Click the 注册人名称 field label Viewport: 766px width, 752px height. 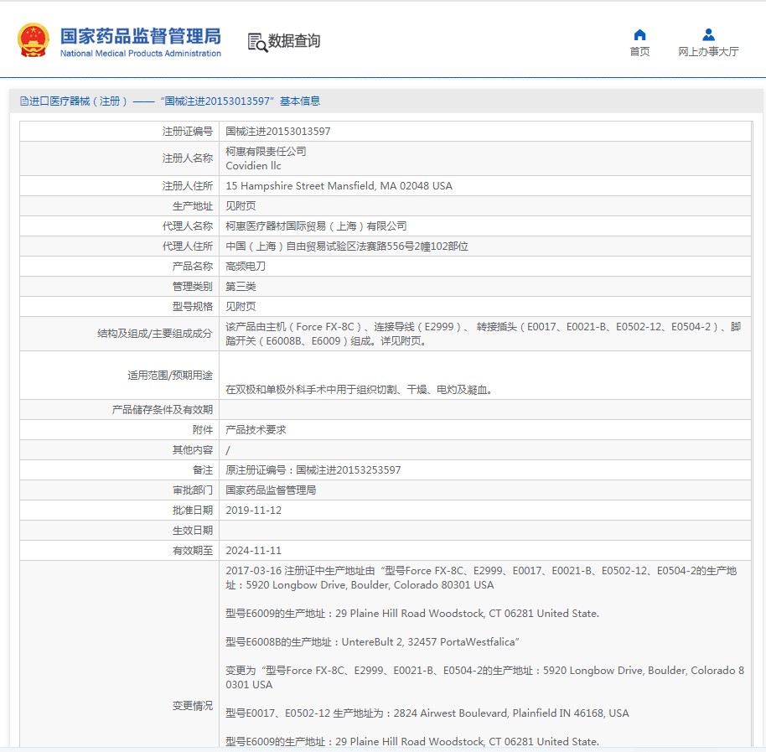click(x=188, y=158)
